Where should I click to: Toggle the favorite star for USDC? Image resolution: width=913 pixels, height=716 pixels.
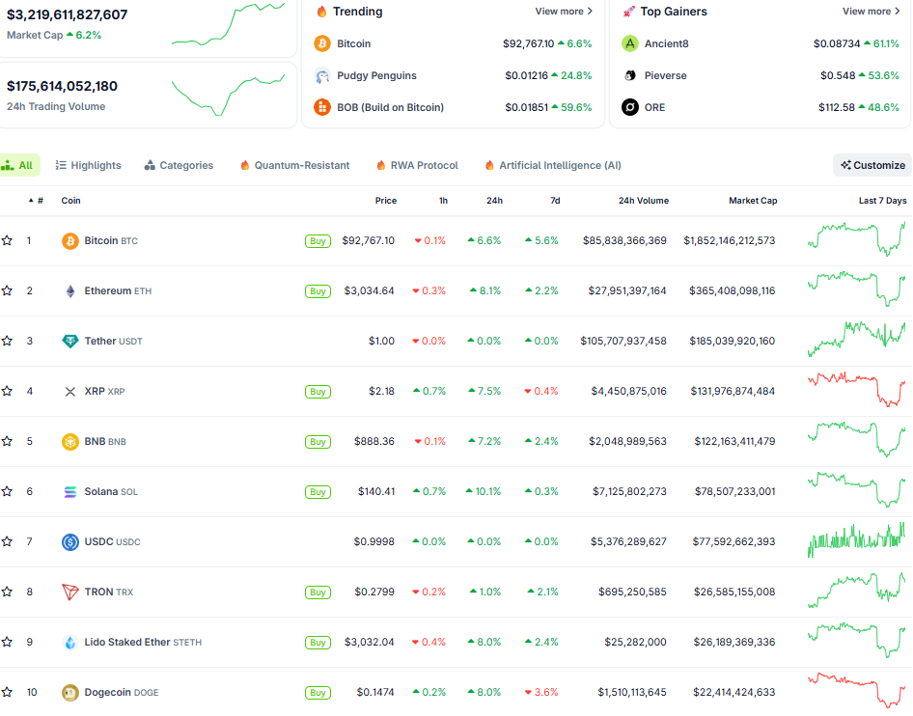[8, 542]
